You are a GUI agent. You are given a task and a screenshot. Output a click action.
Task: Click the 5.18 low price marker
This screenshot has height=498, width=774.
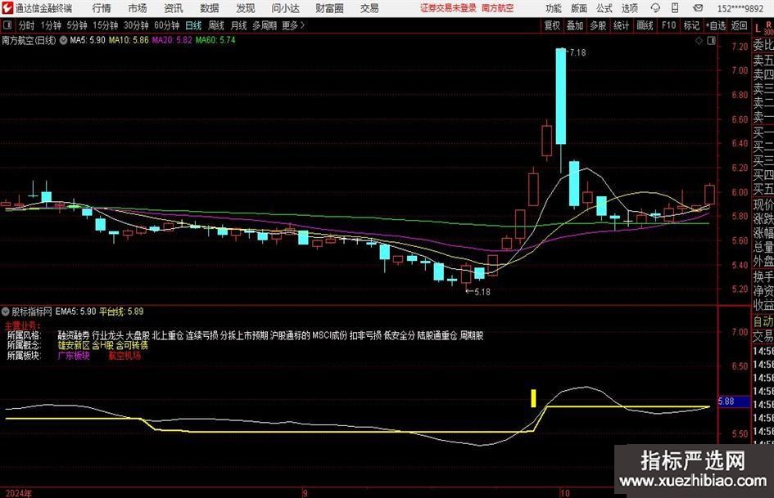[482, 292]
